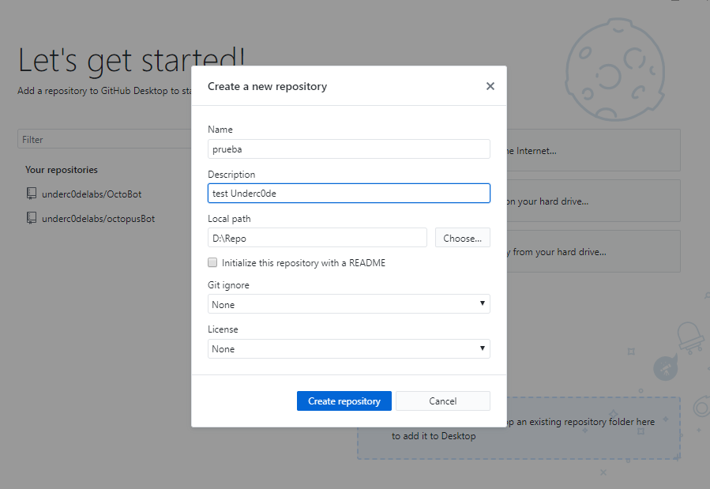Click the repo icon beside underc0delabs/OctoBot
Screen dimensions: 710x489
click(x=32, y=194)
